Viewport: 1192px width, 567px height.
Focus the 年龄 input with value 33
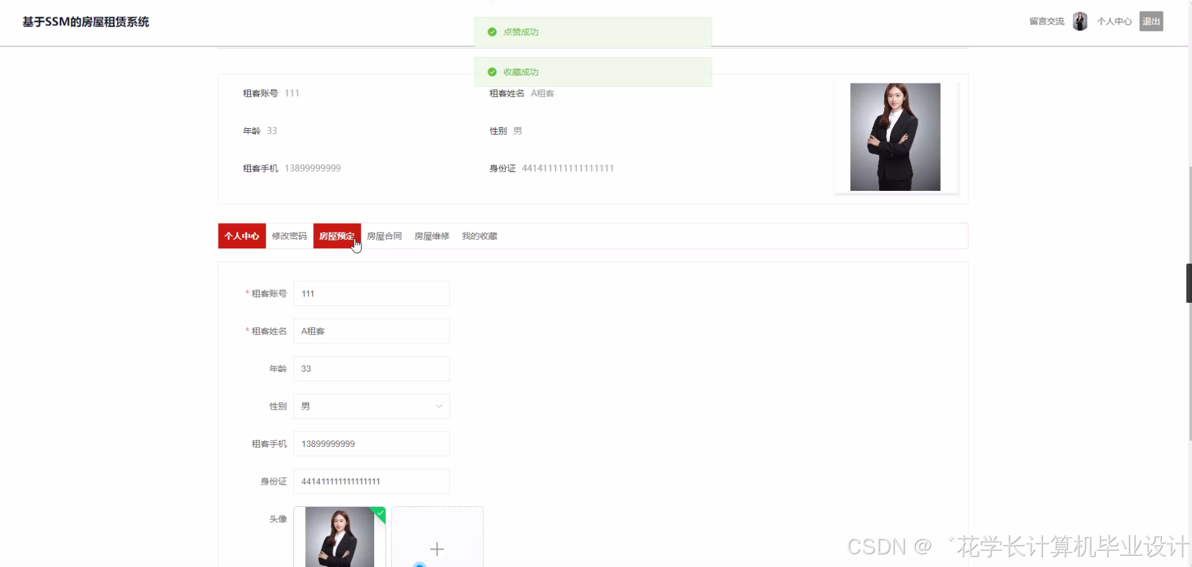click(372, 369)
